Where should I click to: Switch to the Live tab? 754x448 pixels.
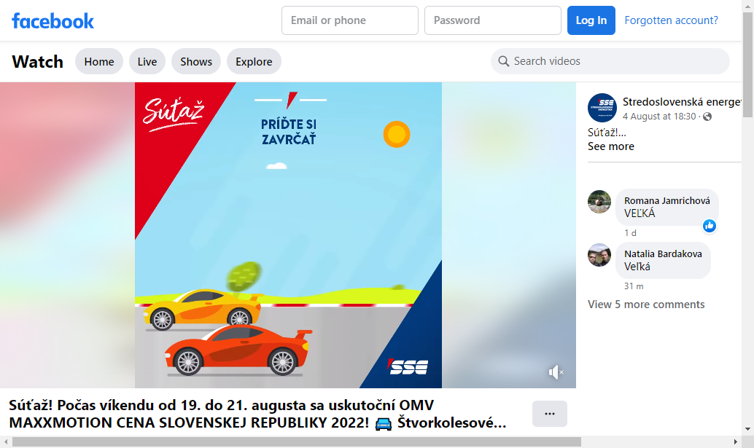pos(147,61)
